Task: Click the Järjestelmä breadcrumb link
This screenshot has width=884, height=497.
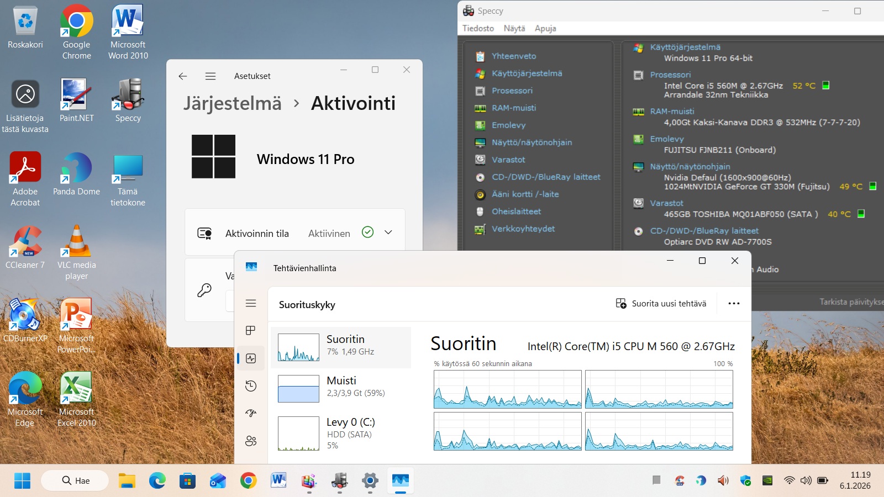Action: click(x=233, y=103)
